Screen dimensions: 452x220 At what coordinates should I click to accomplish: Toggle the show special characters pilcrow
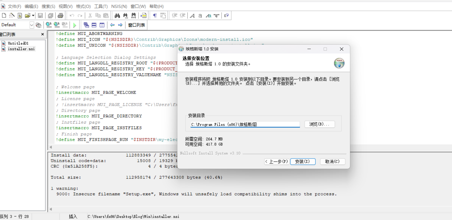155,16
